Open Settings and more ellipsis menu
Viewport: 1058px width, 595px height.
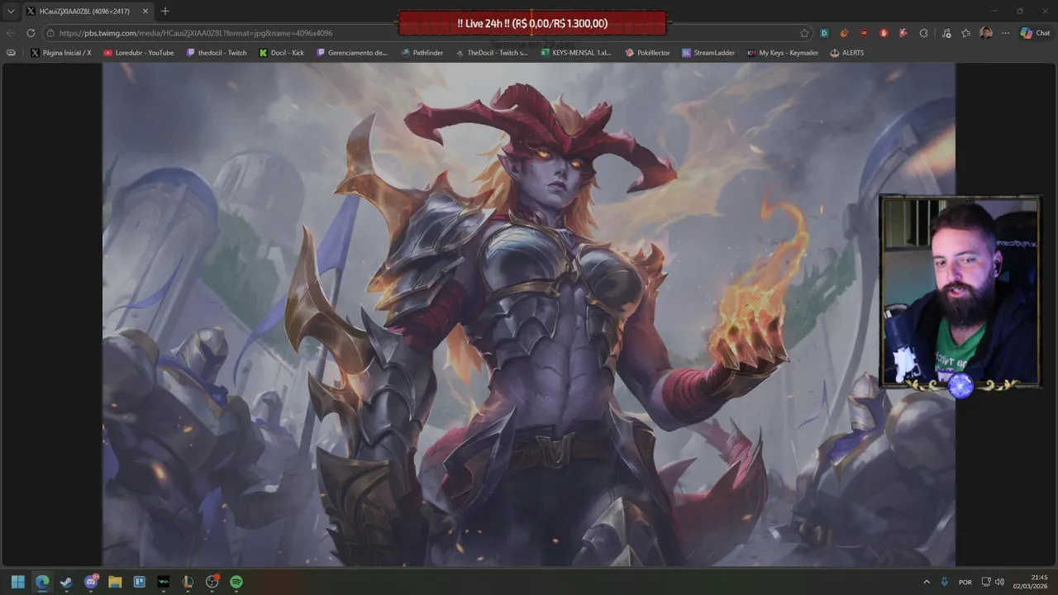(x=1006, y=33)
